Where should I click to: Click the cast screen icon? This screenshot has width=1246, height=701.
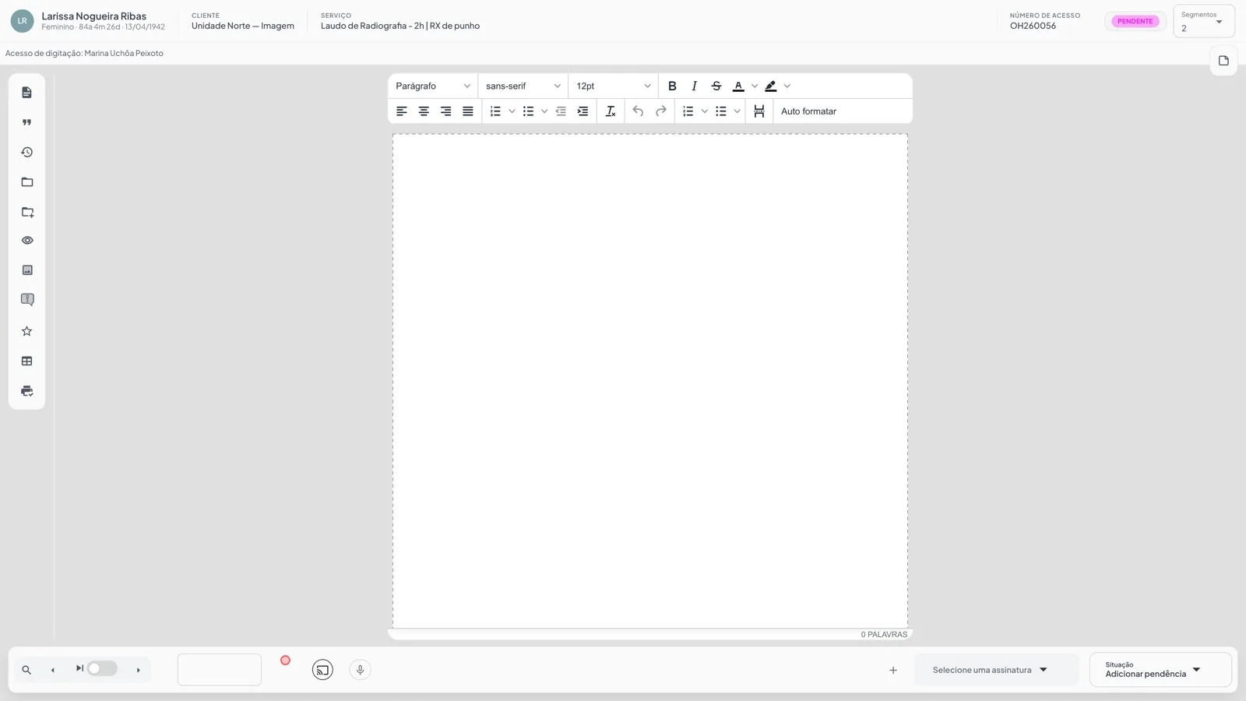tap(322, 670)
